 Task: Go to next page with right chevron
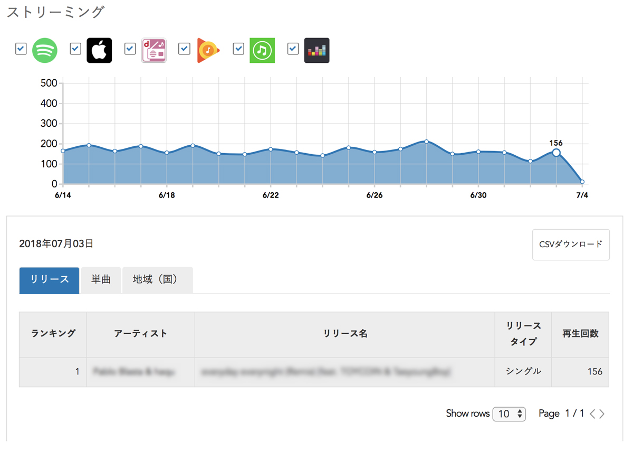click(x=602, y=414)
